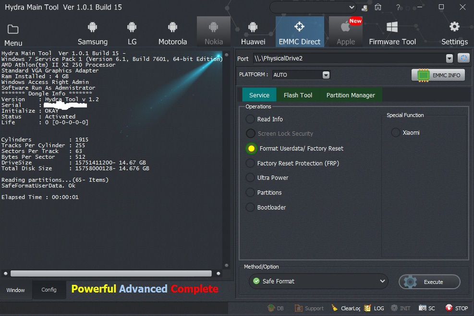Select the LG android icon
This screenshot has width=474, height=316.
point(132,27)
